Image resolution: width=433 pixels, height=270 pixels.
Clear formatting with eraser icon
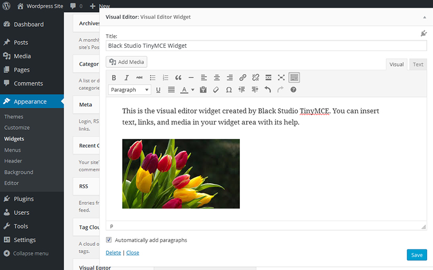[x=216, y=90]
